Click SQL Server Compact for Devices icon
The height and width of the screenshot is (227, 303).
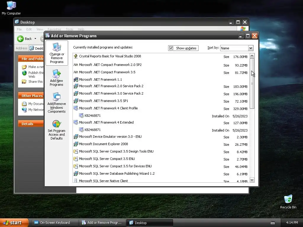click(x=76, y=166)
